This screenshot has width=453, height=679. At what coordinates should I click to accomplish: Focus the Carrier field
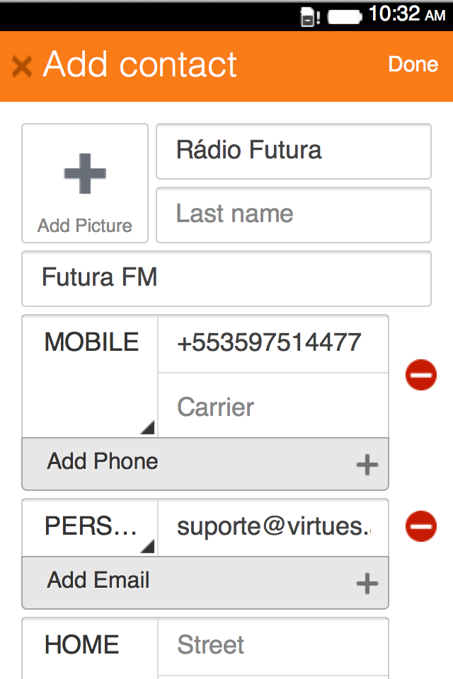click(x=273, y=407)
